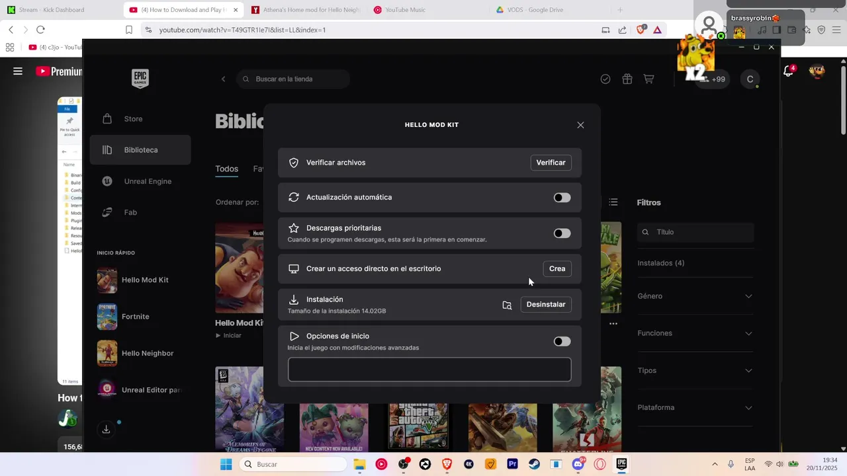Click the Desinstalar button
The width and height of the screenshot is (847, 476).
point(546,305)
